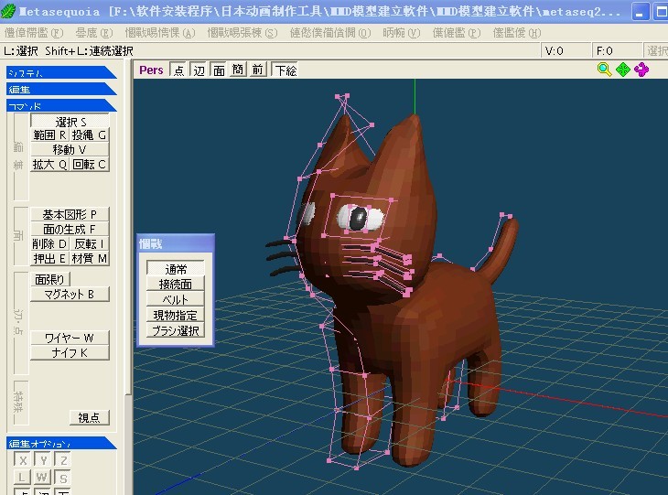
Task: Click the 視点 viewpoint button
Action: point(90,417)
